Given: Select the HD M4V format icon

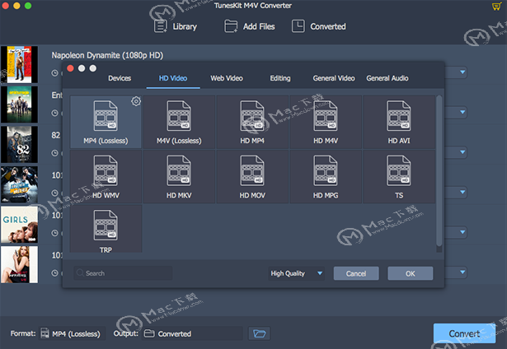Looking at the screenshot, I should click(x=326, y=115).
